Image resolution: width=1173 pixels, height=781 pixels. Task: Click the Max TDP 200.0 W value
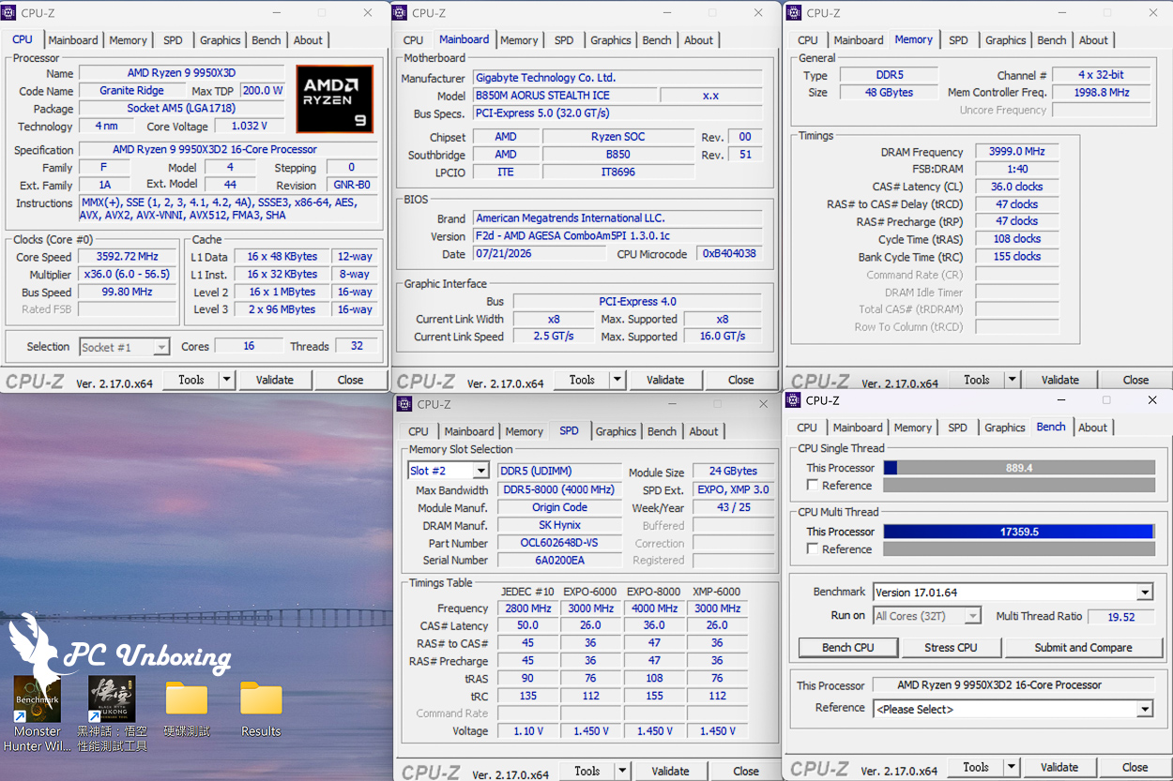262,91
